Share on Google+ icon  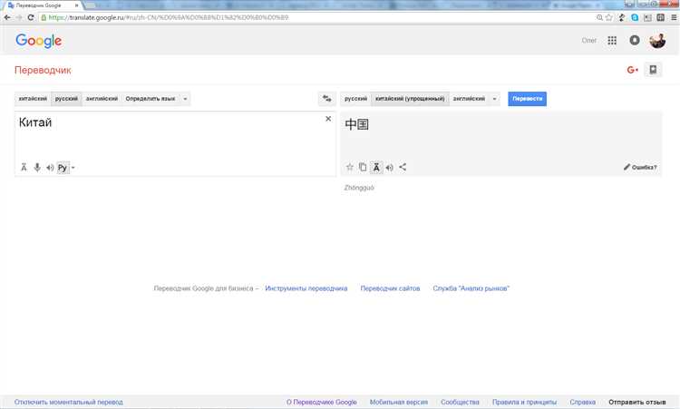tap(632, 70)
